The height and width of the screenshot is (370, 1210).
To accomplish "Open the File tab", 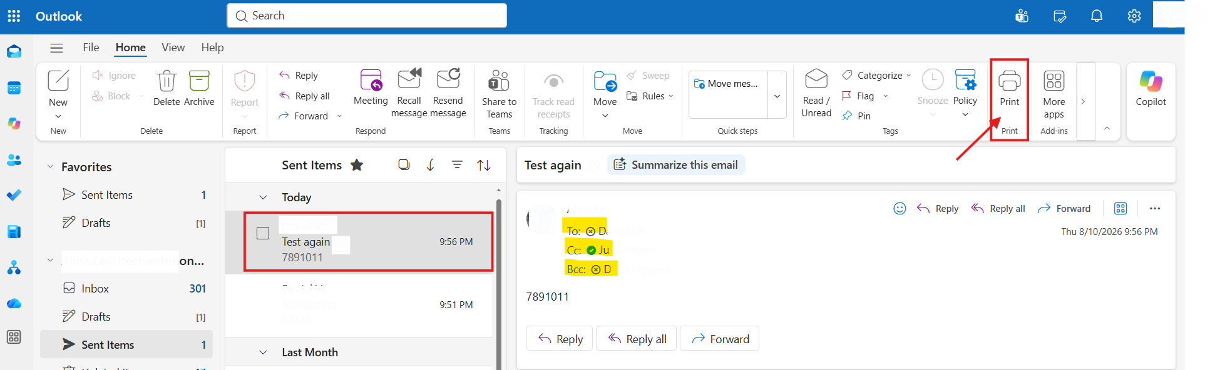I will [91, 47].
